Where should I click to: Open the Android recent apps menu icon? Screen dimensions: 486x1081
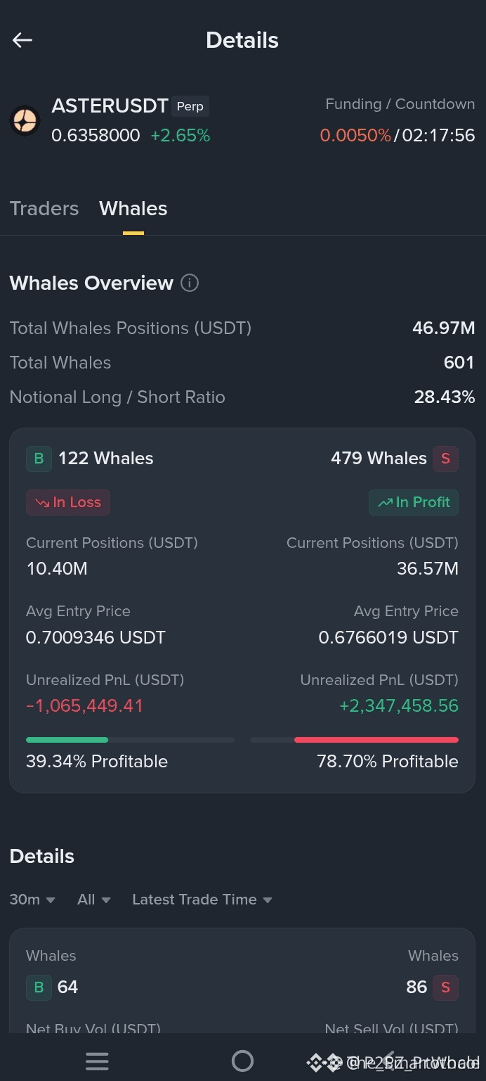97,1061
